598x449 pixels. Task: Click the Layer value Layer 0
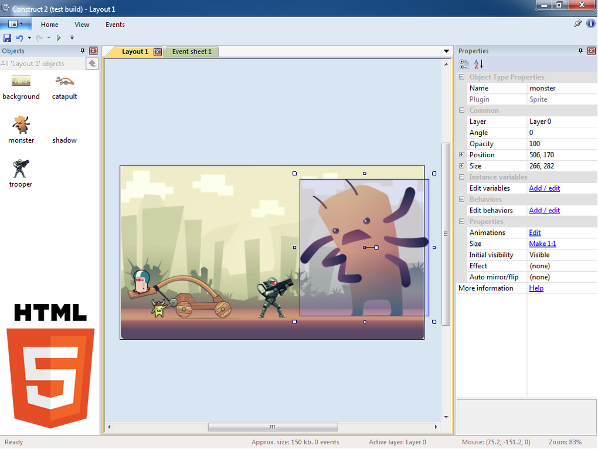click(x=562, y=121)
